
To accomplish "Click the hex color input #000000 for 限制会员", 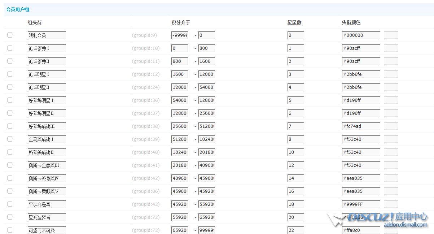I will (x=361, y=35).
